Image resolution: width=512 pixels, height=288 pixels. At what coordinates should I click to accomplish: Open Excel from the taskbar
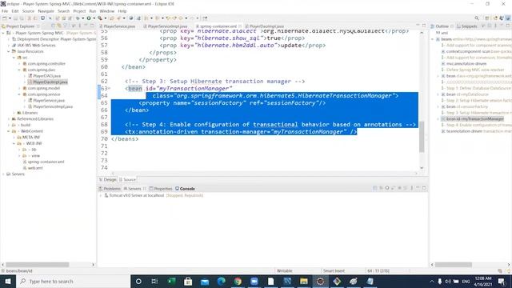pyautogui.click(x=171, y=281)
